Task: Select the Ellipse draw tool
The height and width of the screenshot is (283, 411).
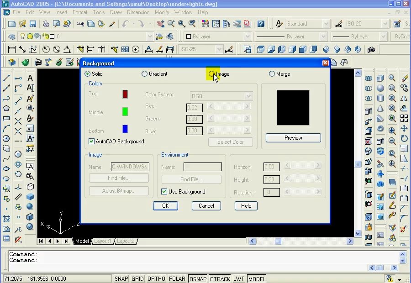Action: coord(6,168)
